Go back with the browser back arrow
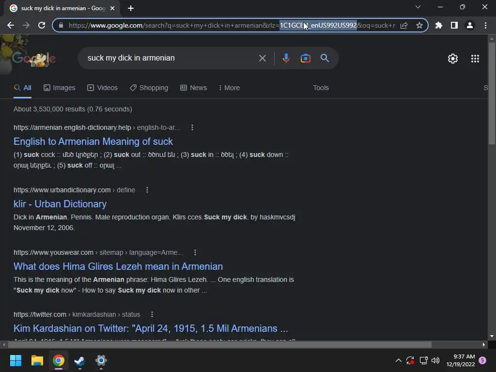The height and width of the screenshot is (372, 496). pos(11,25)
